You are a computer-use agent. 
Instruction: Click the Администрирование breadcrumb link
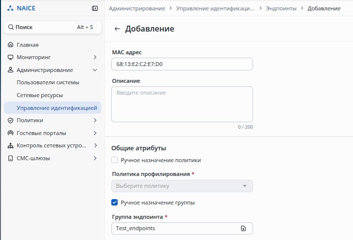click(137, 8)
